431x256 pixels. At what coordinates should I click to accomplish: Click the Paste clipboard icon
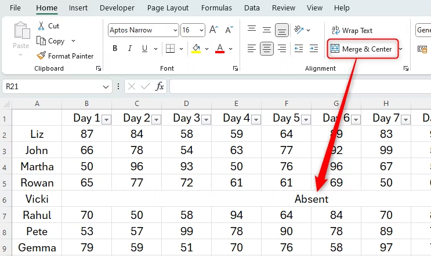pos(21,31)
